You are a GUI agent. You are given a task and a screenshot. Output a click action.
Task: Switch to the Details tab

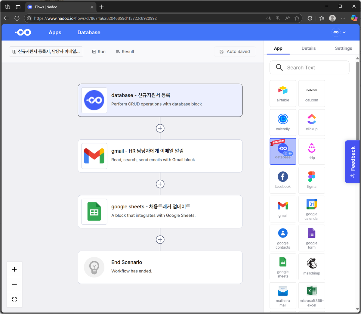(x=309, y=48)
